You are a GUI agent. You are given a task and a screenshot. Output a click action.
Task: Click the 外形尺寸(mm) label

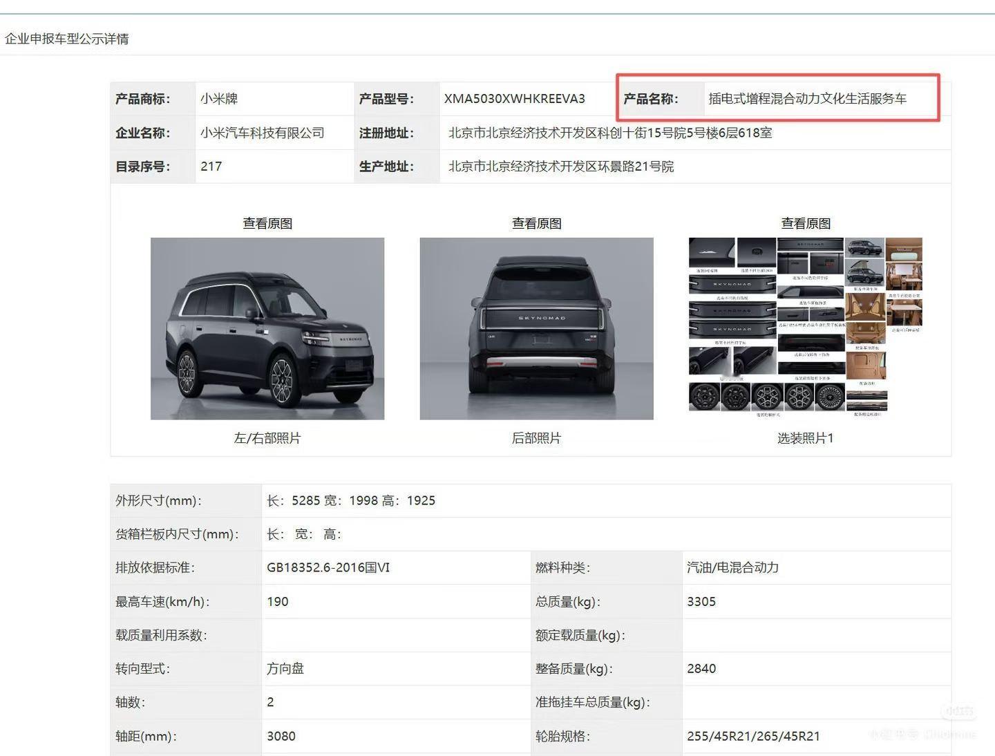[x=158, y=500]
